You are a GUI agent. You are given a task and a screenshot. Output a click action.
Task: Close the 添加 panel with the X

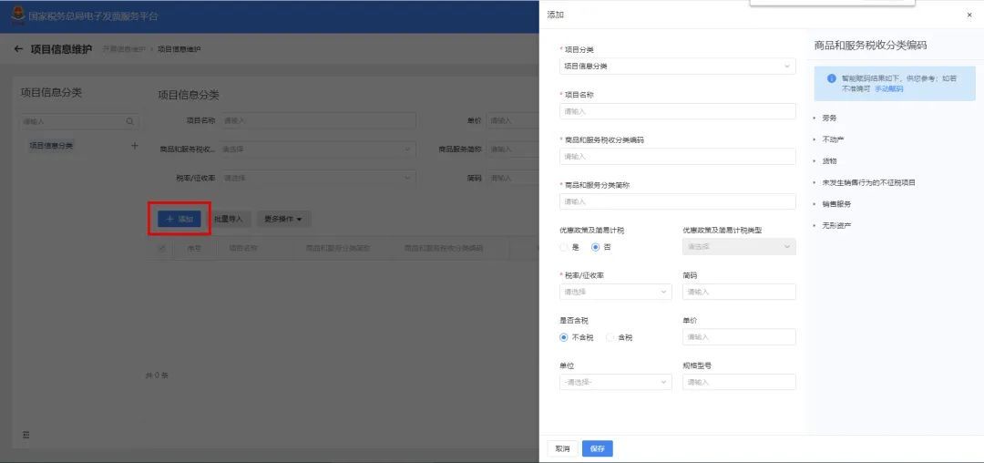coord(969,15)
